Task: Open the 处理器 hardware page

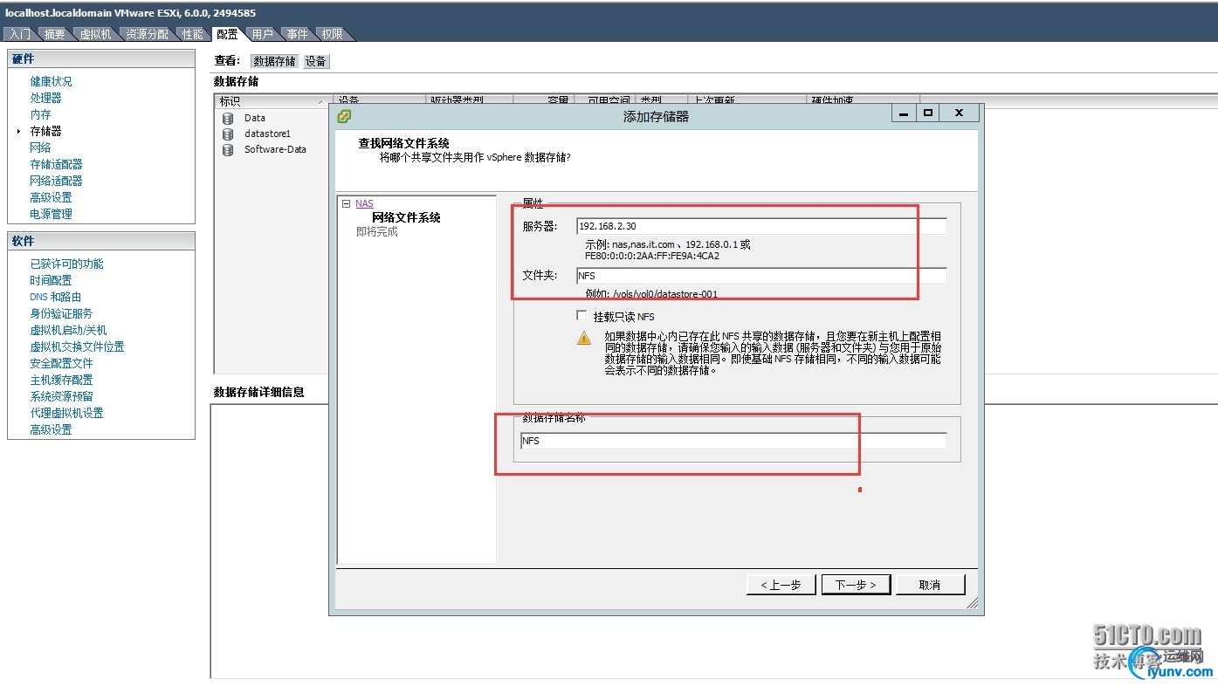Action: pos(46,98)
